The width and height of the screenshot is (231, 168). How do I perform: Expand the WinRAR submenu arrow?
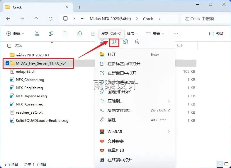coord(169,132)
